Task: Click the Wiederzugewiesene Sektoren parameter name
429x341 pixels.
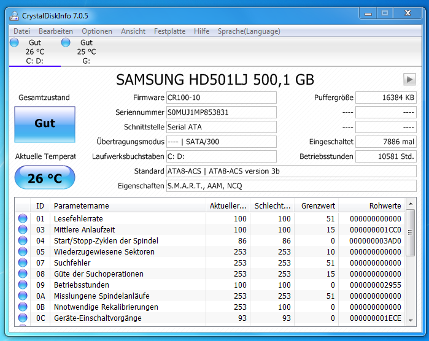Action: (x=104, y=252)
